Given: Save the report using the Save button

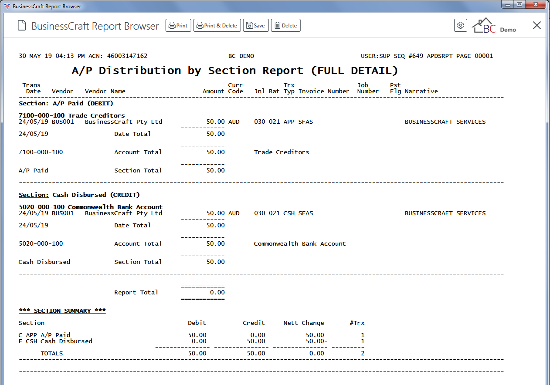Looking at the screenshot, I should (x=256, y=26).
